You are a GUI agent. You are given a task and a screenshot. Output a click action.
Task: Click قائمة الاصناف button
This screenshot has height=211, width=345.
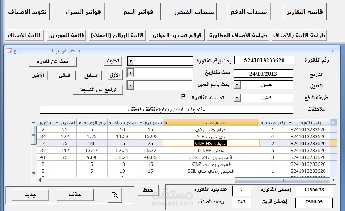coord(24,35)
